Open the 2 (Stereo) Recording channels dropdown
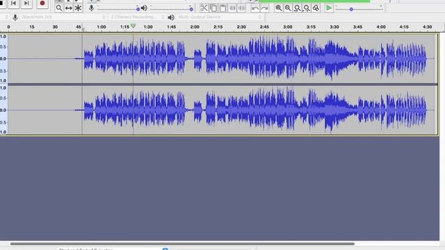The height and width of the screenshot is (250, 445). (138, 17)
